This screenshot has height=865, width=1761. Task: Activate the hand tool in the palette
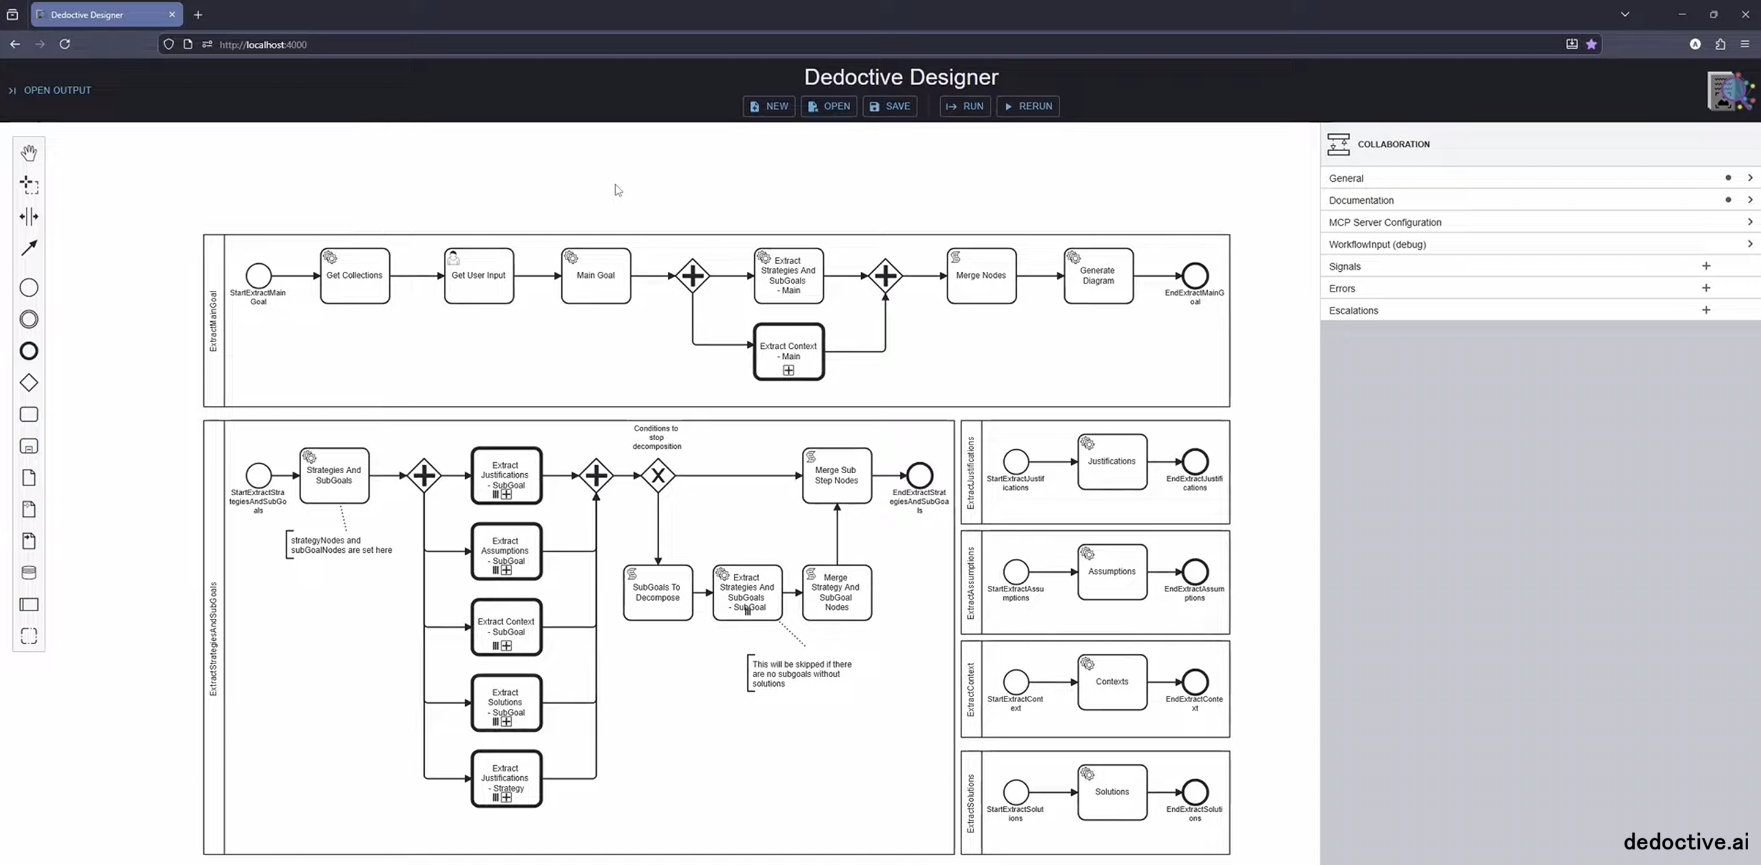(29, 152)
